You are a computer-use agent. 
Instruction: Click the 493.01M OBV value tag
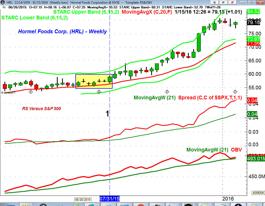pyautogui.click(x=256, y=159)
